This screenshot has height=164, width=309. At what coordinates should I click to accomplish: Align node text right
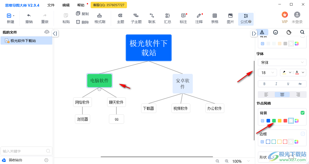point(298,95)
